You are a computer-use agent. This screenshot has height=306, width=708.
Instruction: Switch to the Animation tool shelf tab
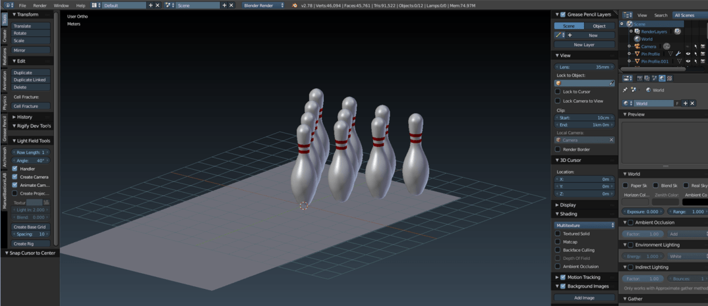pyautogui.click(x=5, y=80)
